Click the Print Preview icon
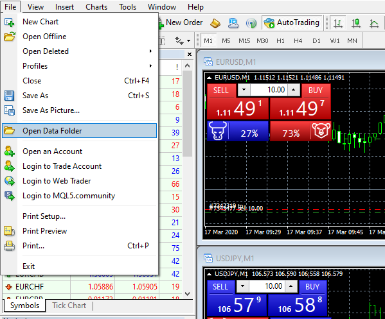Screen dimensions: 385x319 10,231
